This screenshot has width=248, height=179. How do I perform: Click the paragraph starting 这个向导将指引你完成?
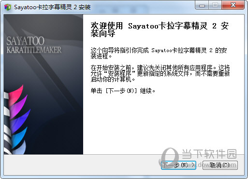(x=159, y=53)
